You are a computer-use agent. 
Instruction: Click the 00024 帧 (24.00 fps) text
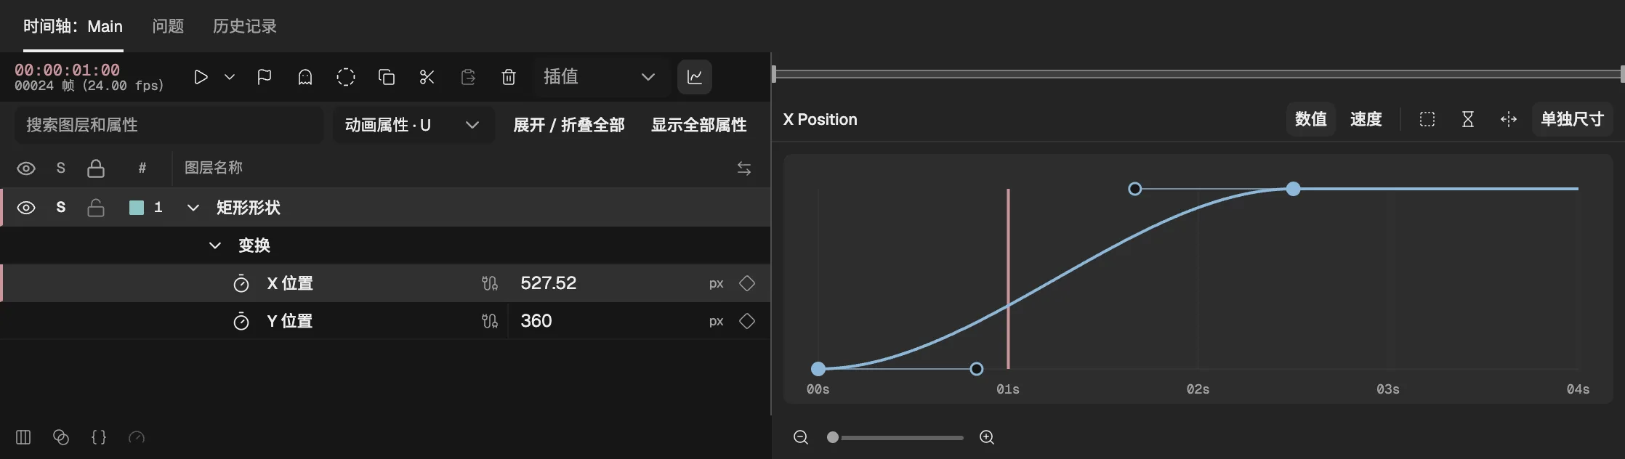click(x=89, y=86)
